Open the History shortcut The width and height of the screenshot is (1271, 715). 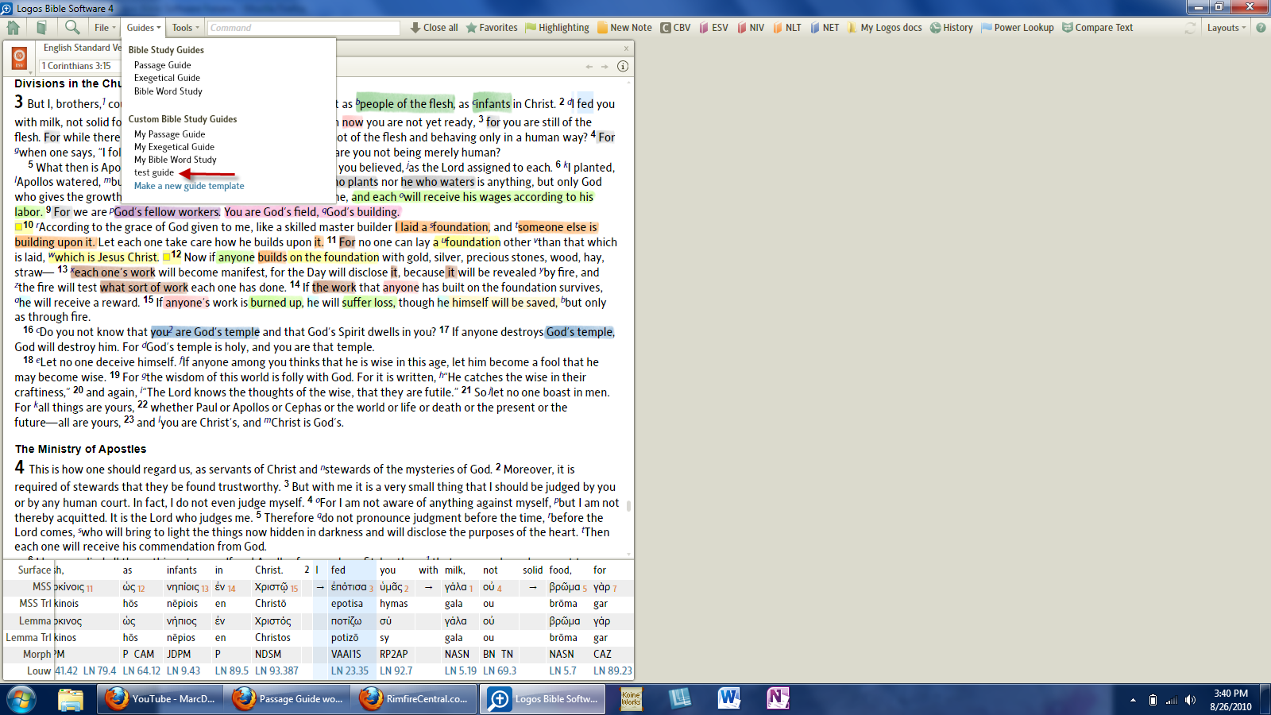click(952, 28)
